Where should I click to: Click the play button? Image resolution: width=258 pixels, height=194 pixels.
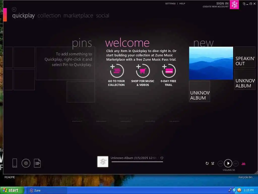[x=228, y=163]
